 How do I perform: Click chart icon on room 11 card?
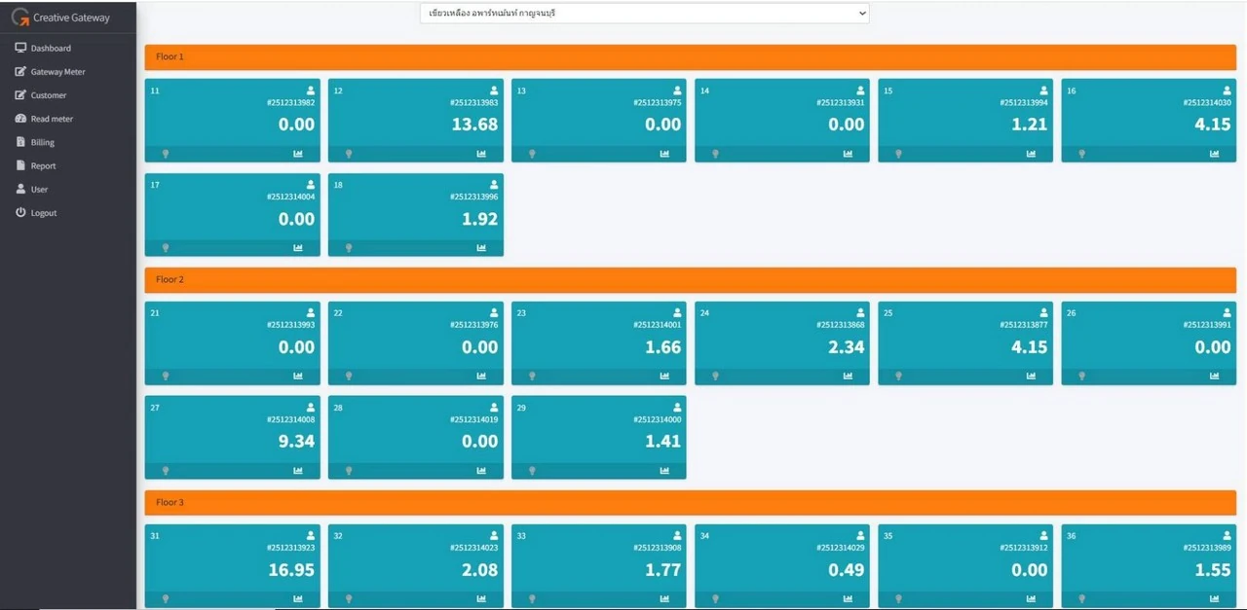(298, 154)
